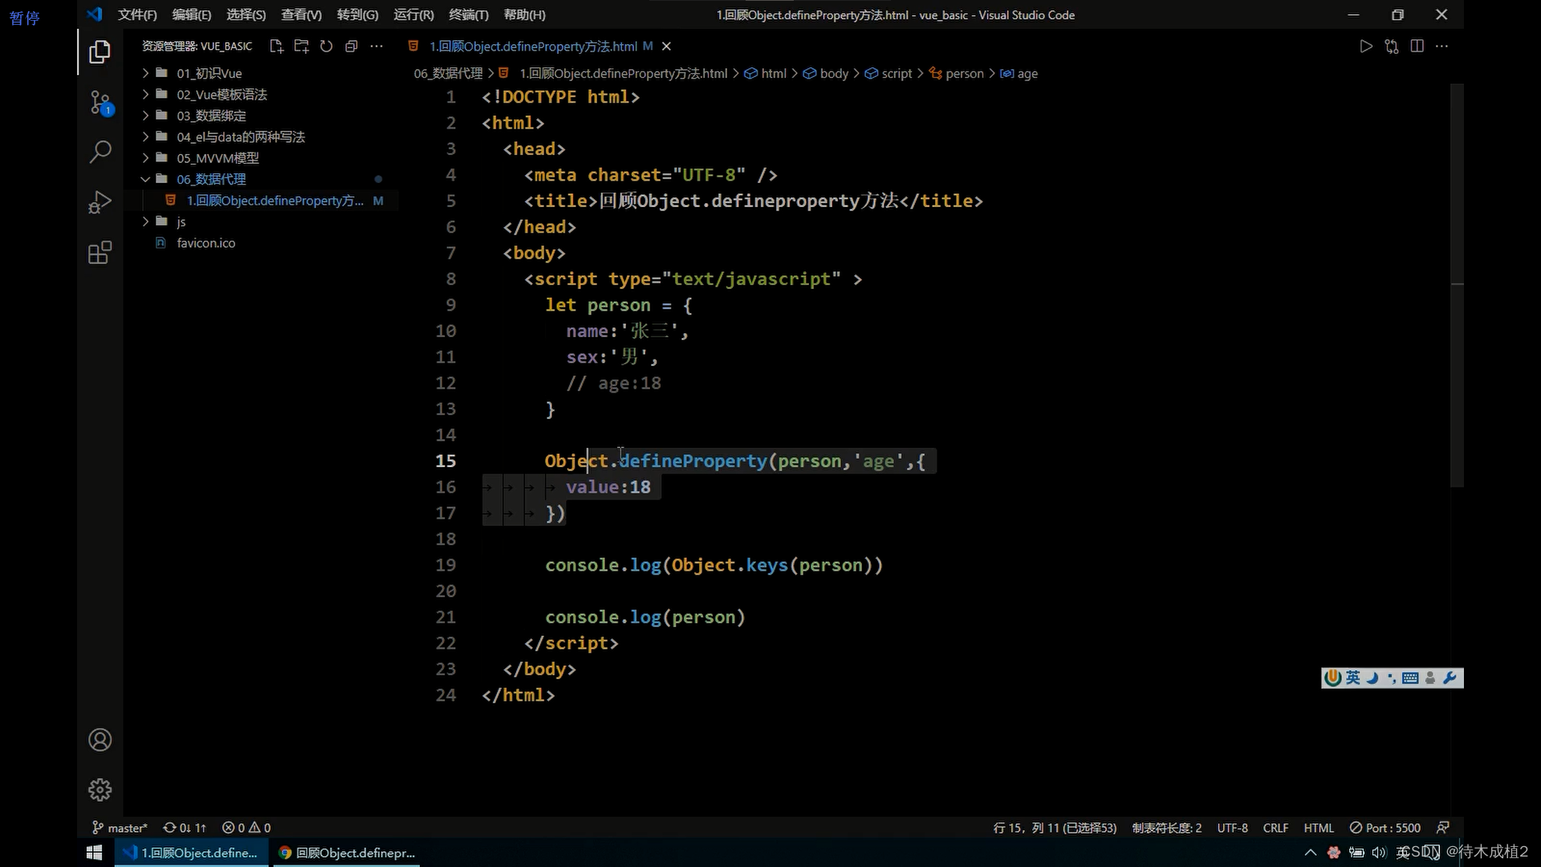
Task: Open the Explorer view in activity bar
Action: (x=100, y=52)
